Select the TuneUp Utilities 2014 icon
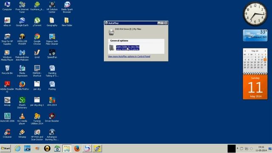This screenshot has width=272, height=153. click(37, 119)
